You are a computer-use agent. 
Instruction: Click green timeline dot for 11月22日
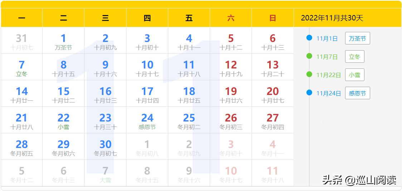[309, 74]
